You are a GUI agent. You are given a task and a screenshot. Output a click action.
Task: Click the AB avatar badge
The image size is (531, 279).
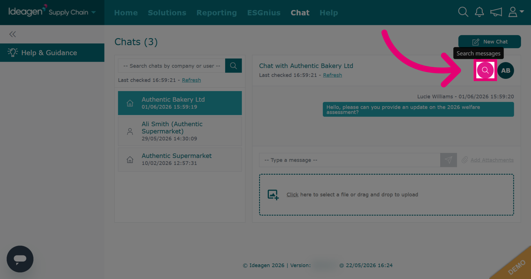[506, 70]
